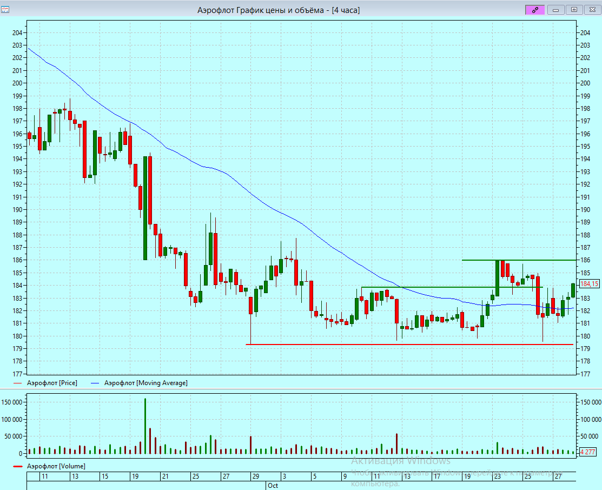
Task: Click the chart window icon in title bar
Action: 5,10
